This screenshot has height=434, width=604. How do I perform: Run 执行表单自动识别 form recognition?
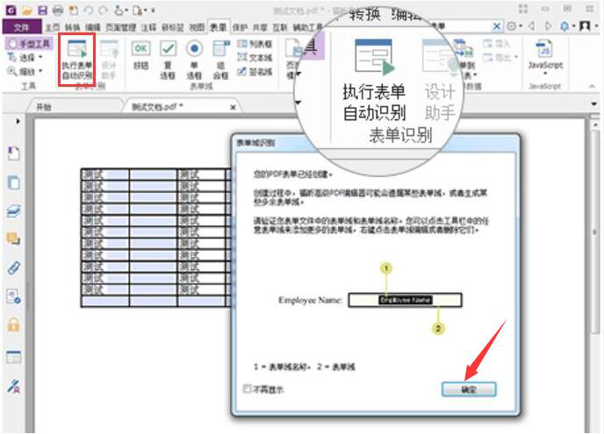click(x=77, y=60)
